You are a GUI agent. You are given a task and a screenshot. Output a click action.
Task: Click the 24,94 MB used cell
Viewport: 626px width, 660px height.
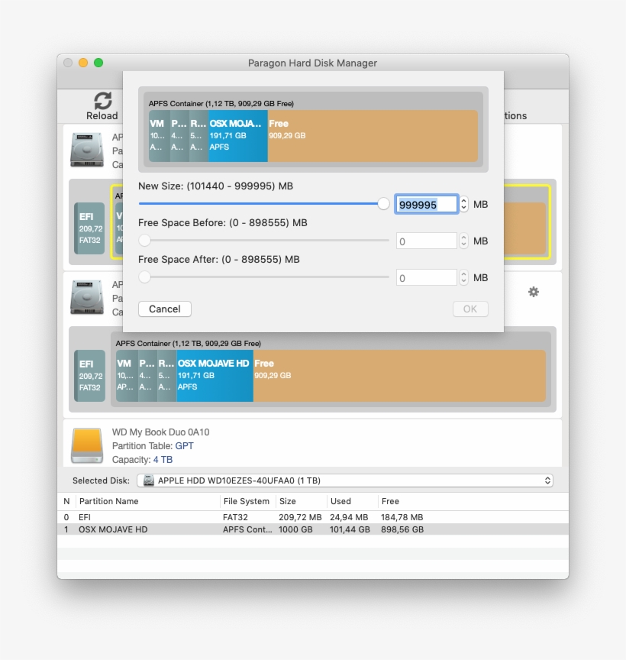click(349, 517)
